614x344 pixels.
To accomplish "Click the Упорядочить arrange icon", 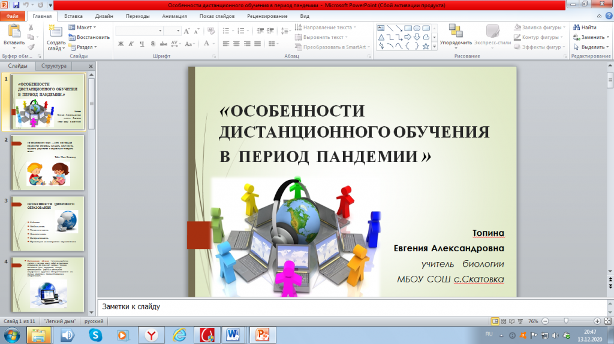I will 456,31.
